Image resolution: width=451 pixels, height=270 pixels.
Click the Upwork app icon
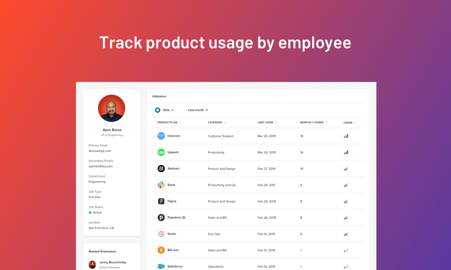click(x=161, y=152)
